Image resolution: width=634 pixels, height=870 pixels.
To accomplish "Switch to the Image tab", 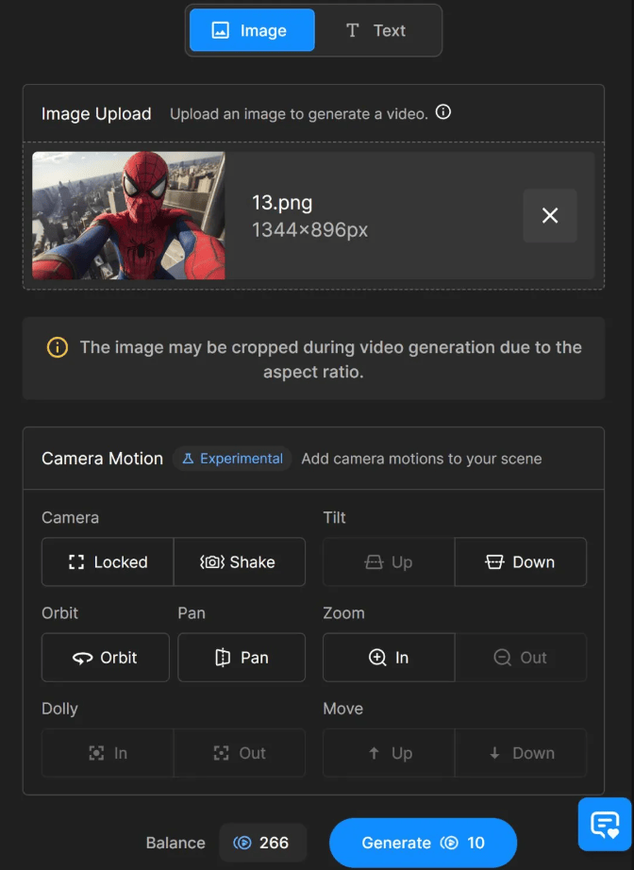I will point(252,30).
